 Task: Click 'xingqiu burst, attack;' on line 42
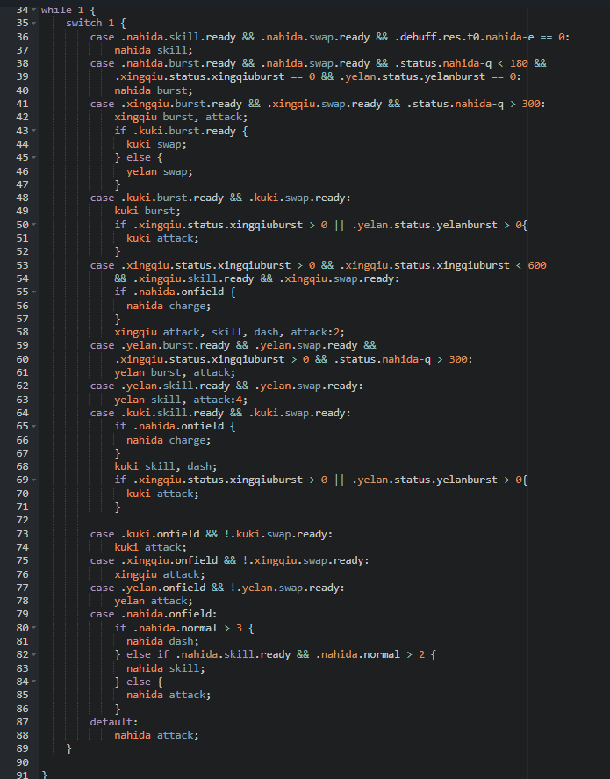pyautogui.click(x=181, y=118)
